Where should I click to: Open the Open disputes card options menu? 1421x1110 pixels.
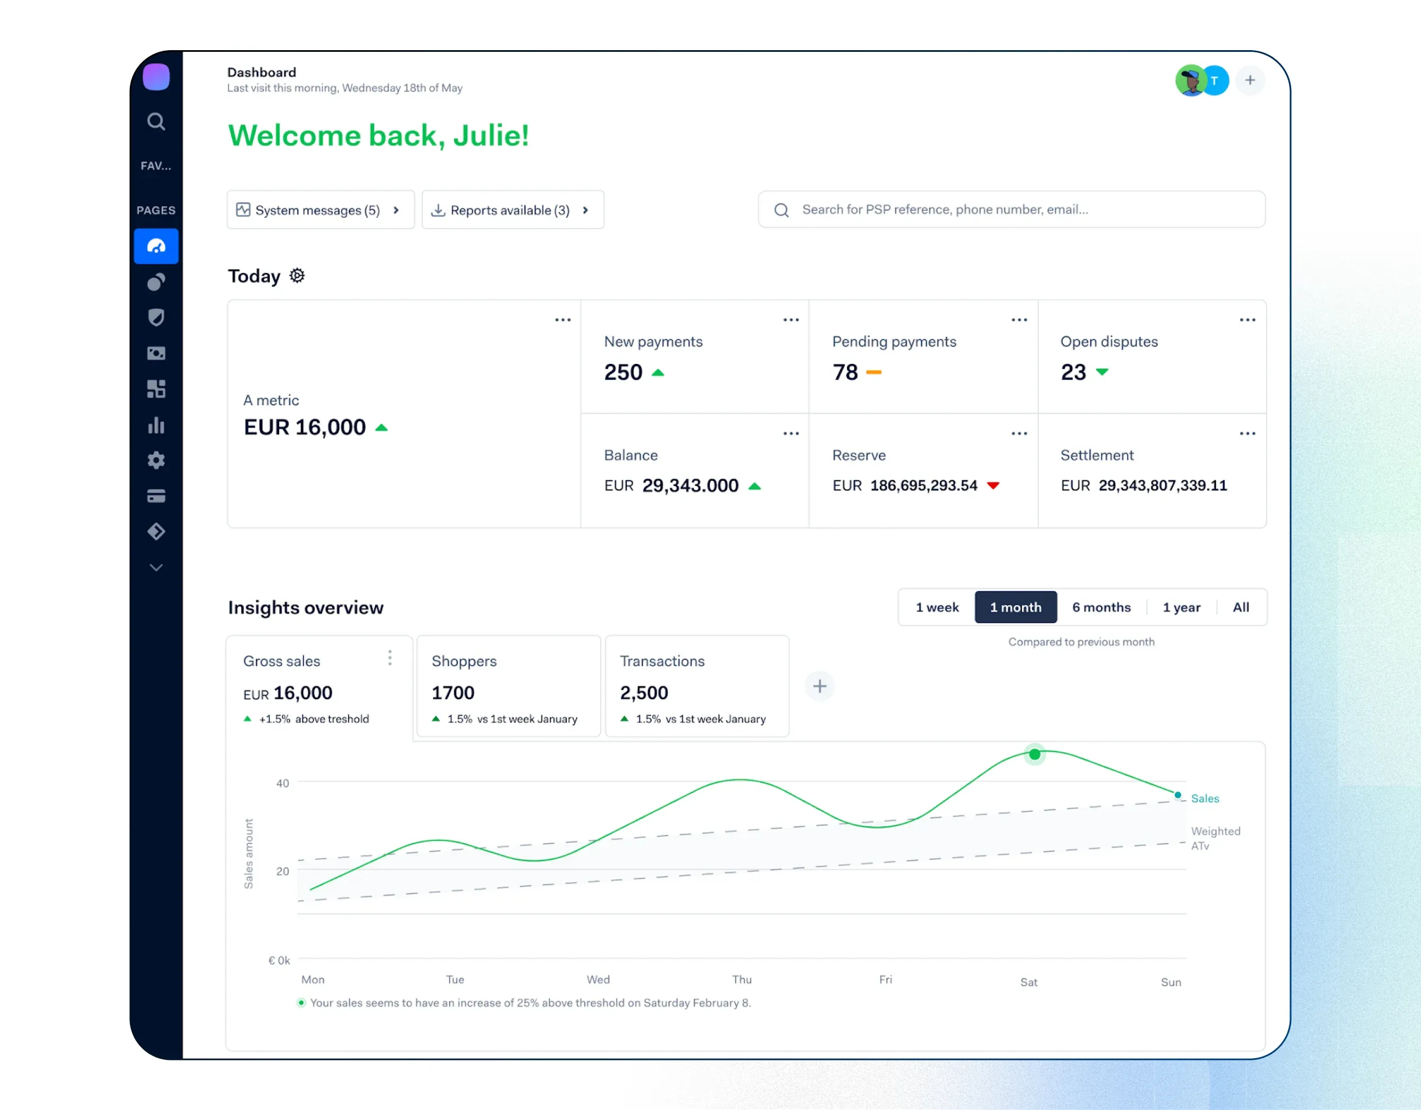1248,319
